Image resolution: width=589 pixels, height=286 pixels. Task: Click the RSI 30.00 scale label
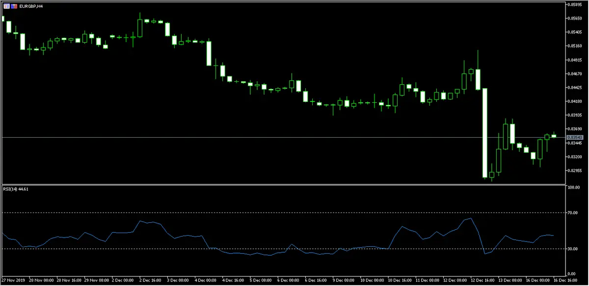click(574, 249)
